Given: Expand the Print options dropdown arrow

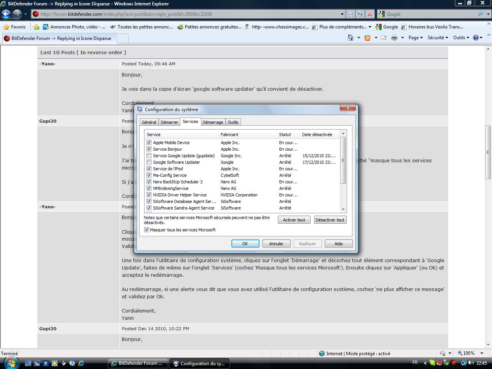Looking at the screenshot, I should pyautogui.click(x=402, y=38).
